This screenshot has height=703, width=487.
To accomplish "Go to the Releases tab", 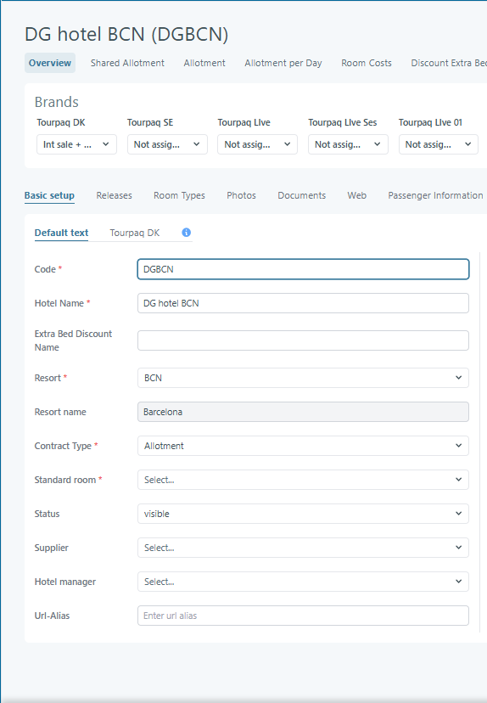I will [x=115, y=195].
